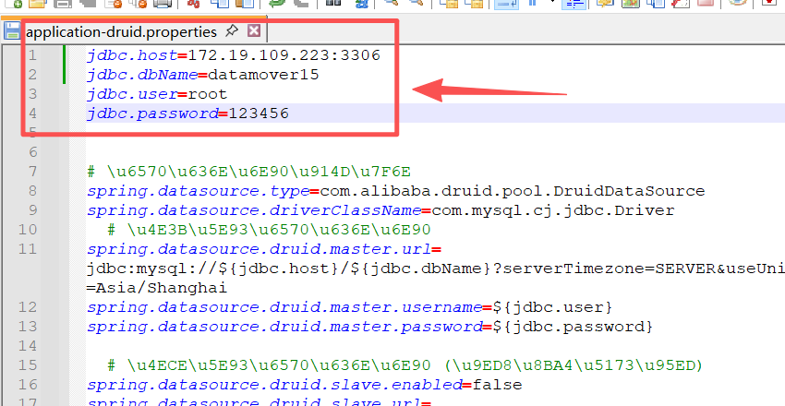The image size is (785, 406).
Task: Click the New file toolbar icon
Action: 13,4
